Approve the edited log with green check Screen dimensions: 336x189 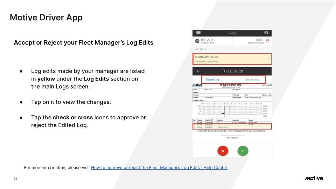click(243, 151)
